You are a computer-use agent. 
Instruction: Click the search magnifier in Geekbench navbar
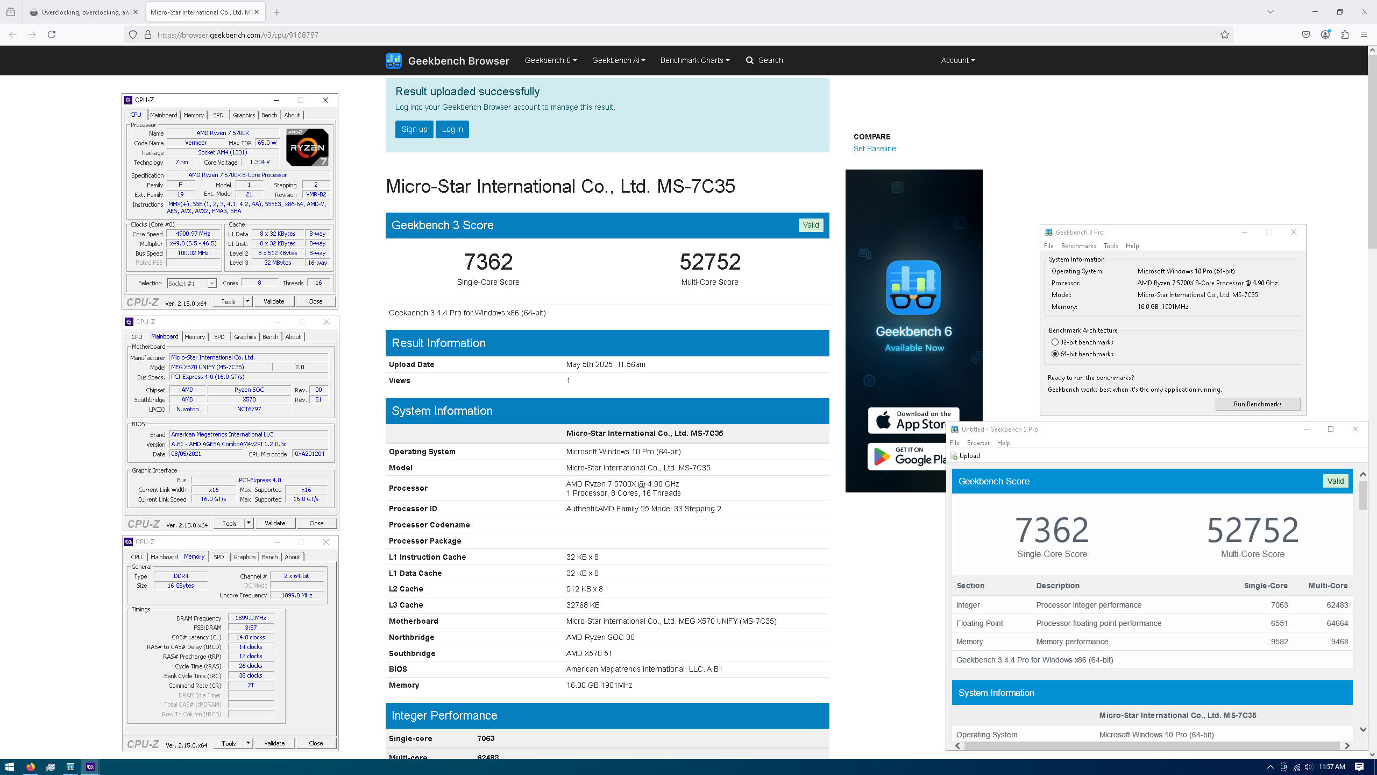pos(750,60)
